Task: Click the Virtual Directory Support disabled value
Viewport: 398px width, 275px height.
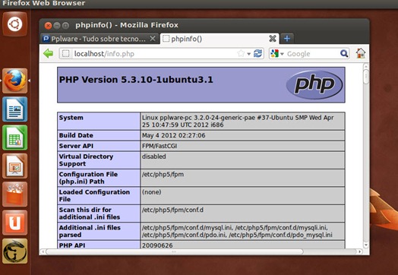Action: (x=154, y=156)
